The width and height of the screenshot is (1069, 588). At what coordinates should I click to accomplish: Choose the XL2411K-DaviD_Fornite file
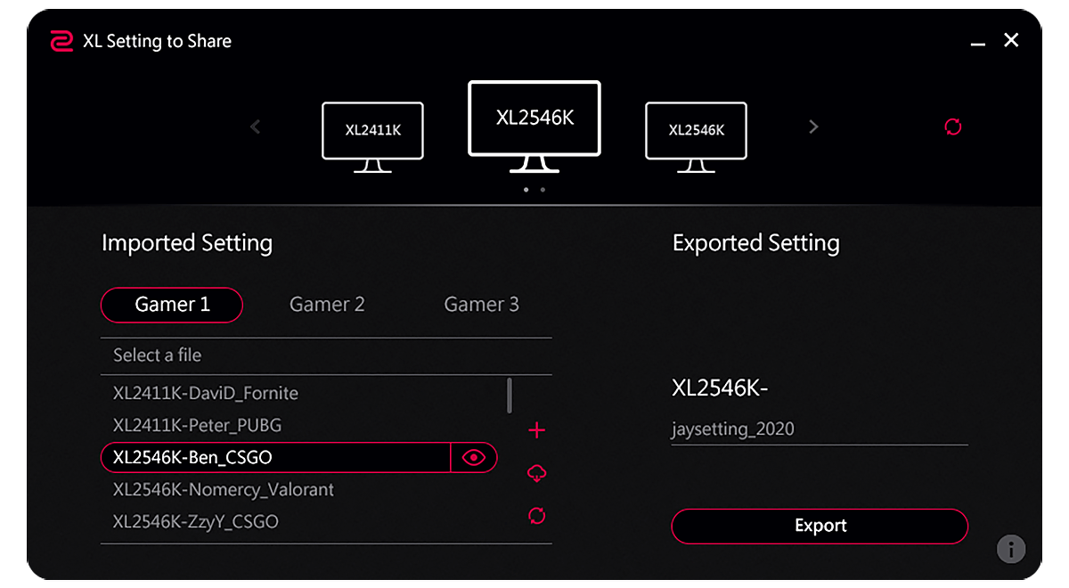click(206, 393)
